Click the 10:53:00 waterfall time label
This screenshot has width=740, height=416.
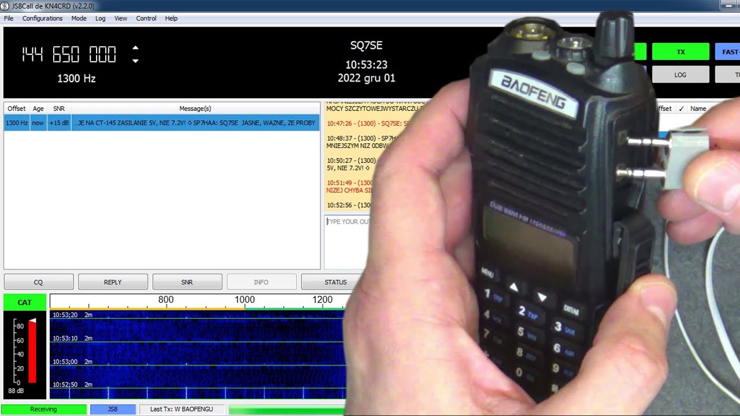pos(65,362)
